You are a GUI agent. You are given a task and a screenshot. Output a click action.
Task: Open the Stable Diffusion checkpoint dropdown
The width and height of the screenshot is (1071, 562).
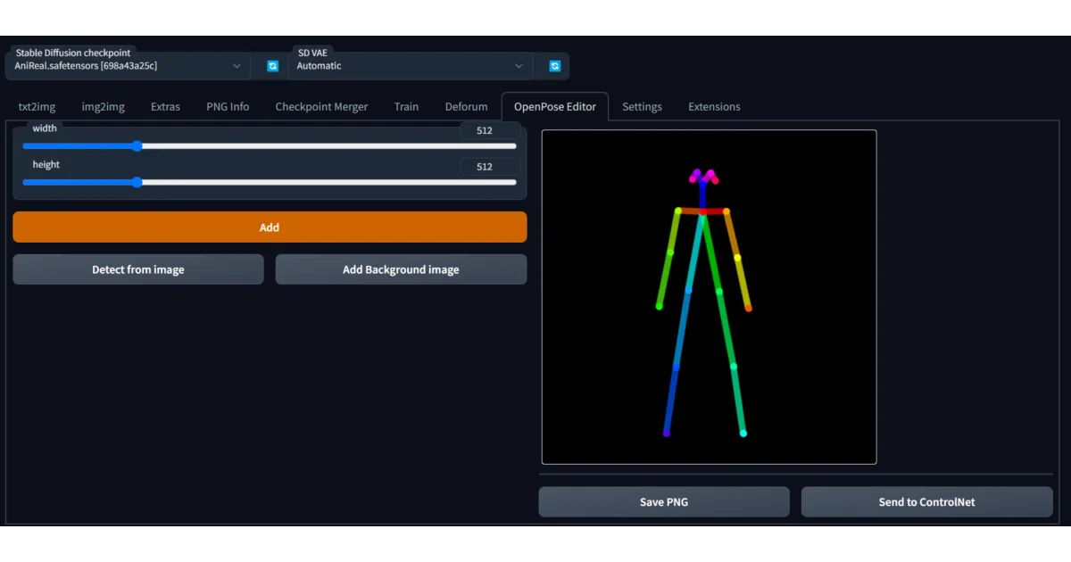[128, 66]
